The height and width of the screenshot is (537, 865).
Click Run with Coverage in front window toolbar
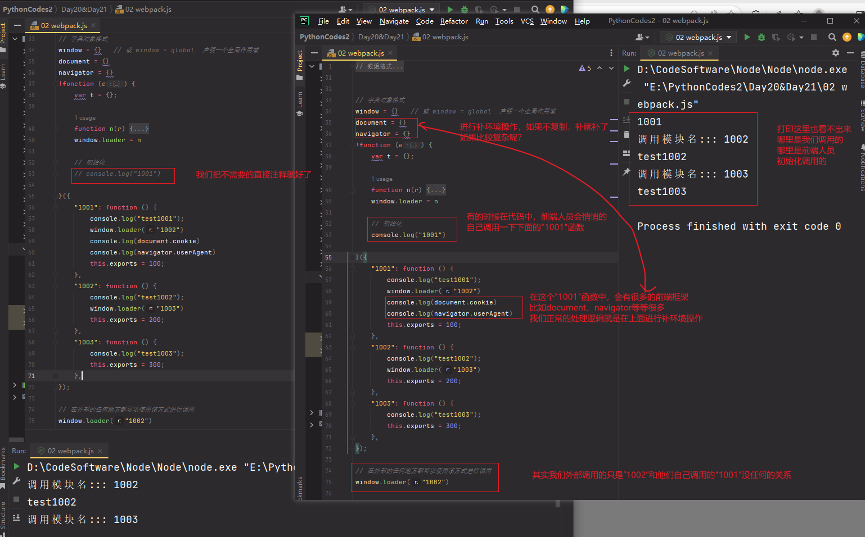coord(776,38)
